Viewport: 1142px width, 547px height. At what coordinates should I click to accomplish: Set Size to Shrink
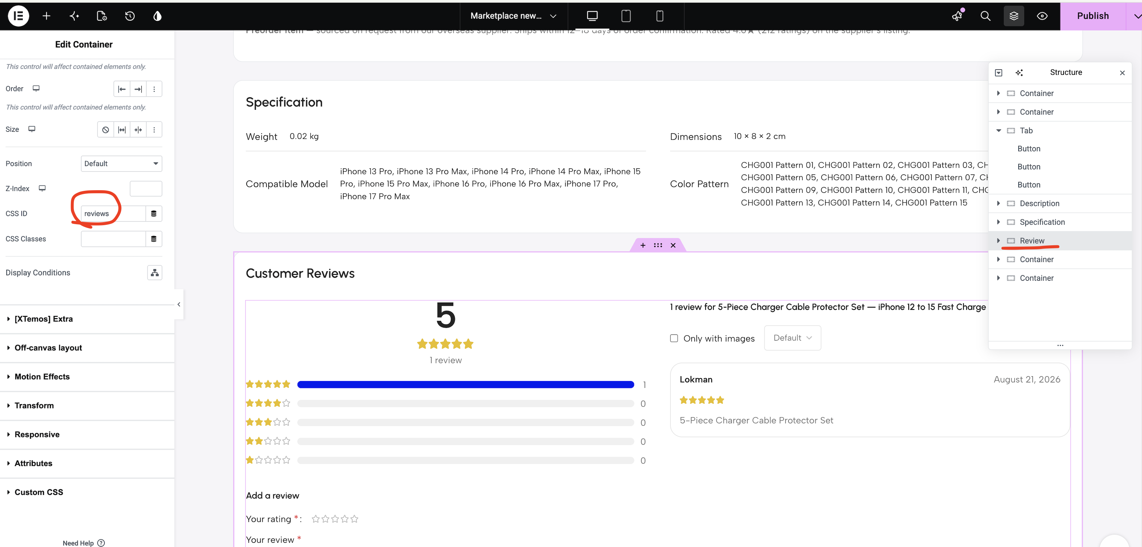tap(138, 130)
